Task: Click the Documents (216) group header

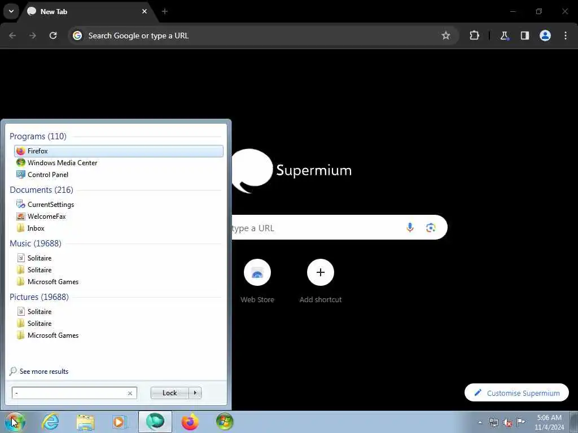Action: (x=41, y=190)
